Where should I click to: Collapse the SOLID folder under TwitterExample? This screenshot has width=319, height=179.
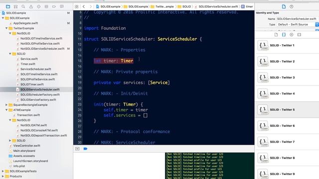(x=10, y=54)
